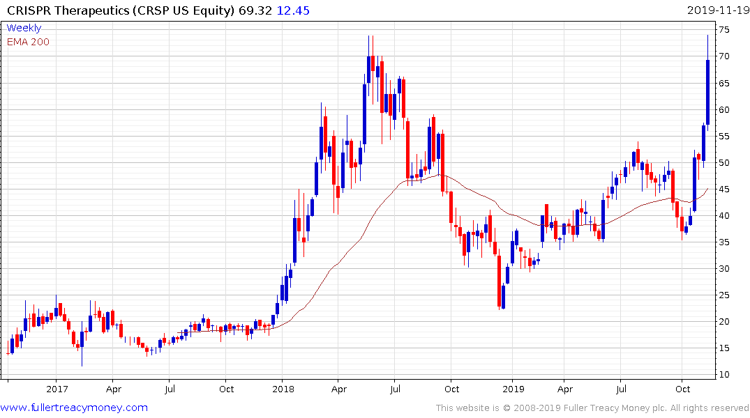
Task: Click the 20 price axis label
Action: tap(724, 321)
